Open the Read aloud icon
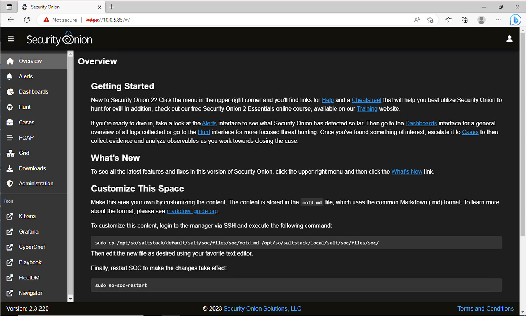The width and height of the screenshot is (526, 316). coord(417,20)
